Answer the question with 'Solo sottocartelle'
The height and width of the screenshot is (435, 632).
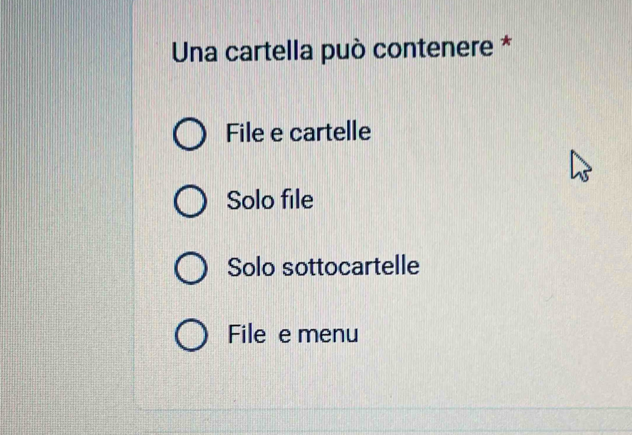point(190,268)
